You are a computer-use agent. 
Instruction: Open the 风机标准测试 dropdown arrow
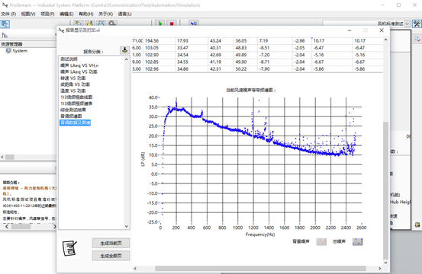tap(408, 24)
